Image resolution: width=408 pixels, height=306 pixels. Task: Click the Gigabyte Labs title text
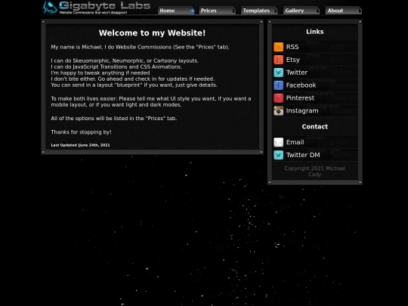[104, 5]
